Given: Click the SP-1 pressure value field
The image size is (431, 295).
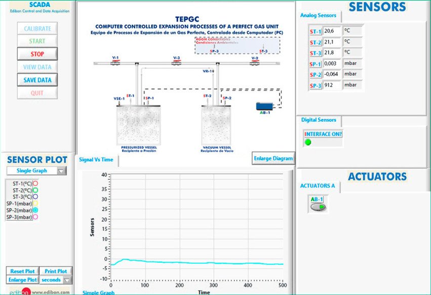Looking at the screenshot, I should 332,63.
